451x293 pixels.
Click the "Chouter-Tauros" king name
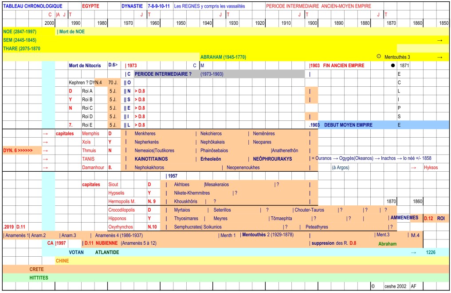point(310,210)
